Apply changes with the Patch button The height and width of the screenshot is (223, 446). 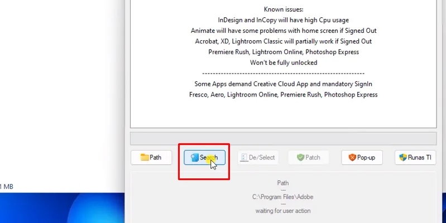[x=309, y=158]
